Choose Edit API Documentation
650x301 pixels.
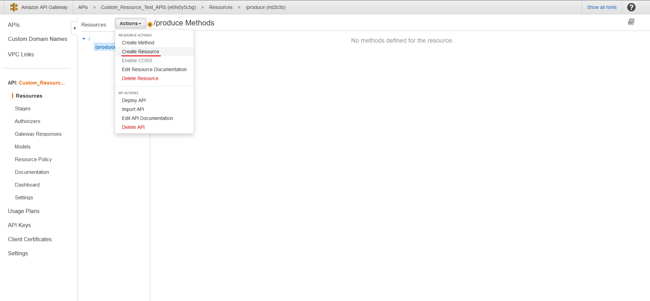click(x=154, y=118)
